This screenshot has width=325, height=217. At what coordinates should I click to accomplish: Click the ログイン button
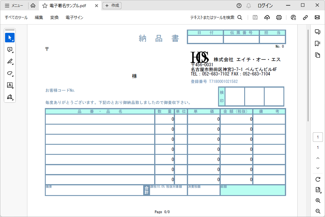point(265,6)
